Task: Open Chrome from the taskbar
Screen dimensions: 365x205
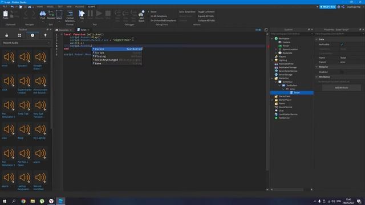Action: 23,201
